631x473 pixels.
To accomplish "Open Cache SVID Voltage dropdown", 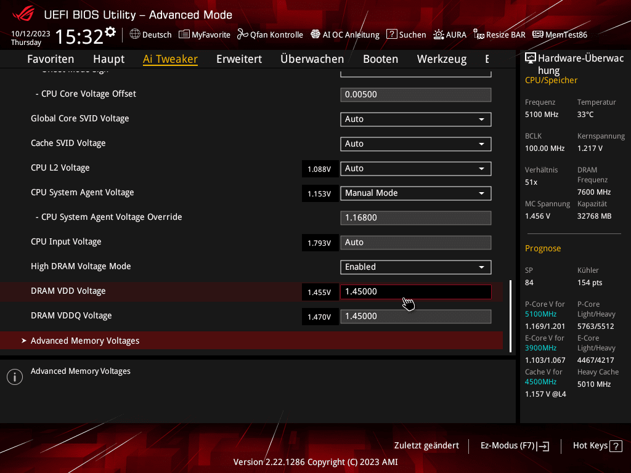I will pos(416,144).
